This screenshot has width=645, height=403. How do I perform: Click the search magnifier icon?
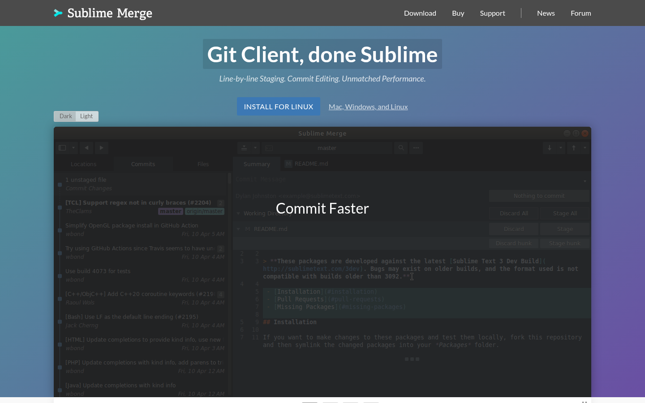[401, 148]
